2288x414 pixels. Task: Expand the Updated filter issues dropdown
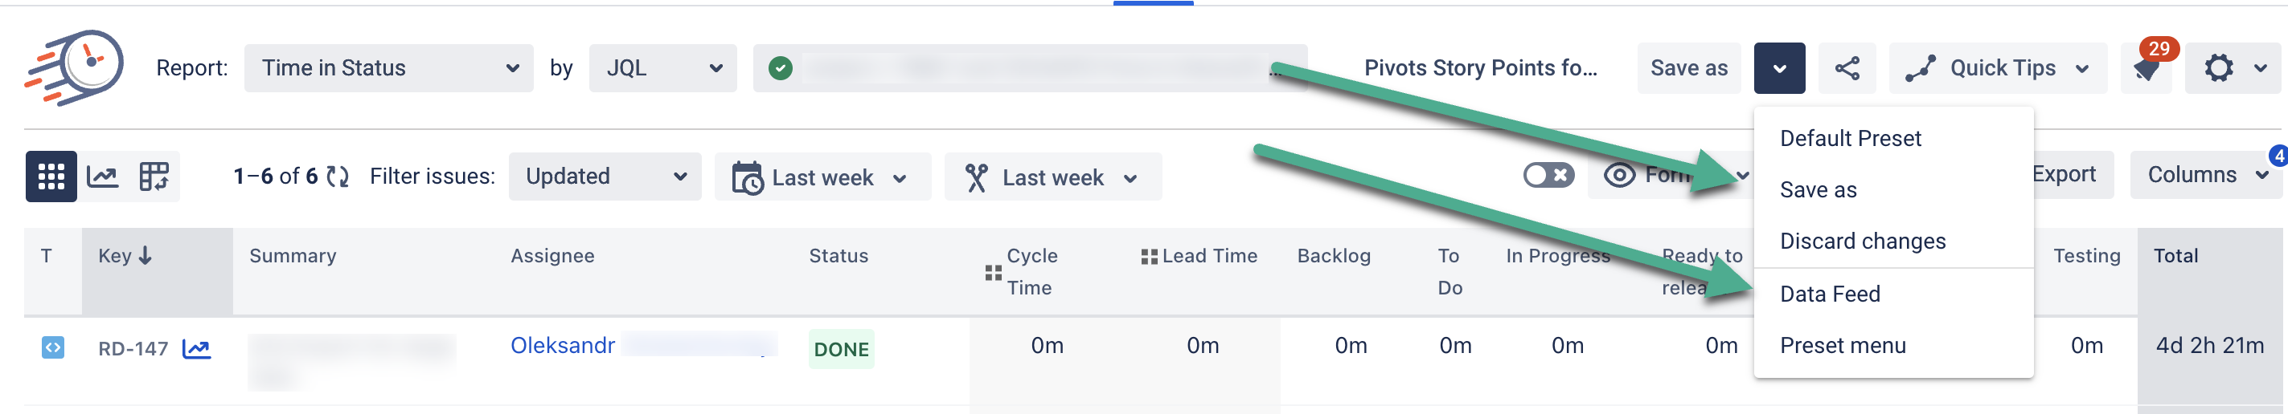coord(605,177)
